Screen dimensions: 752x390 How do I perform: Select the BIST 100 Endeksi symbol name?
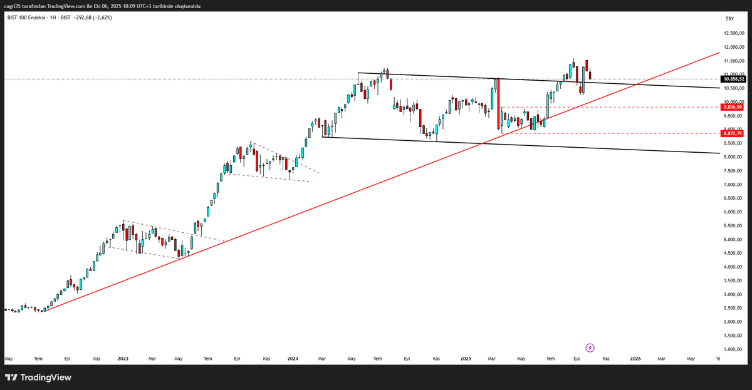pyautogui.click(x=27, y=18)
